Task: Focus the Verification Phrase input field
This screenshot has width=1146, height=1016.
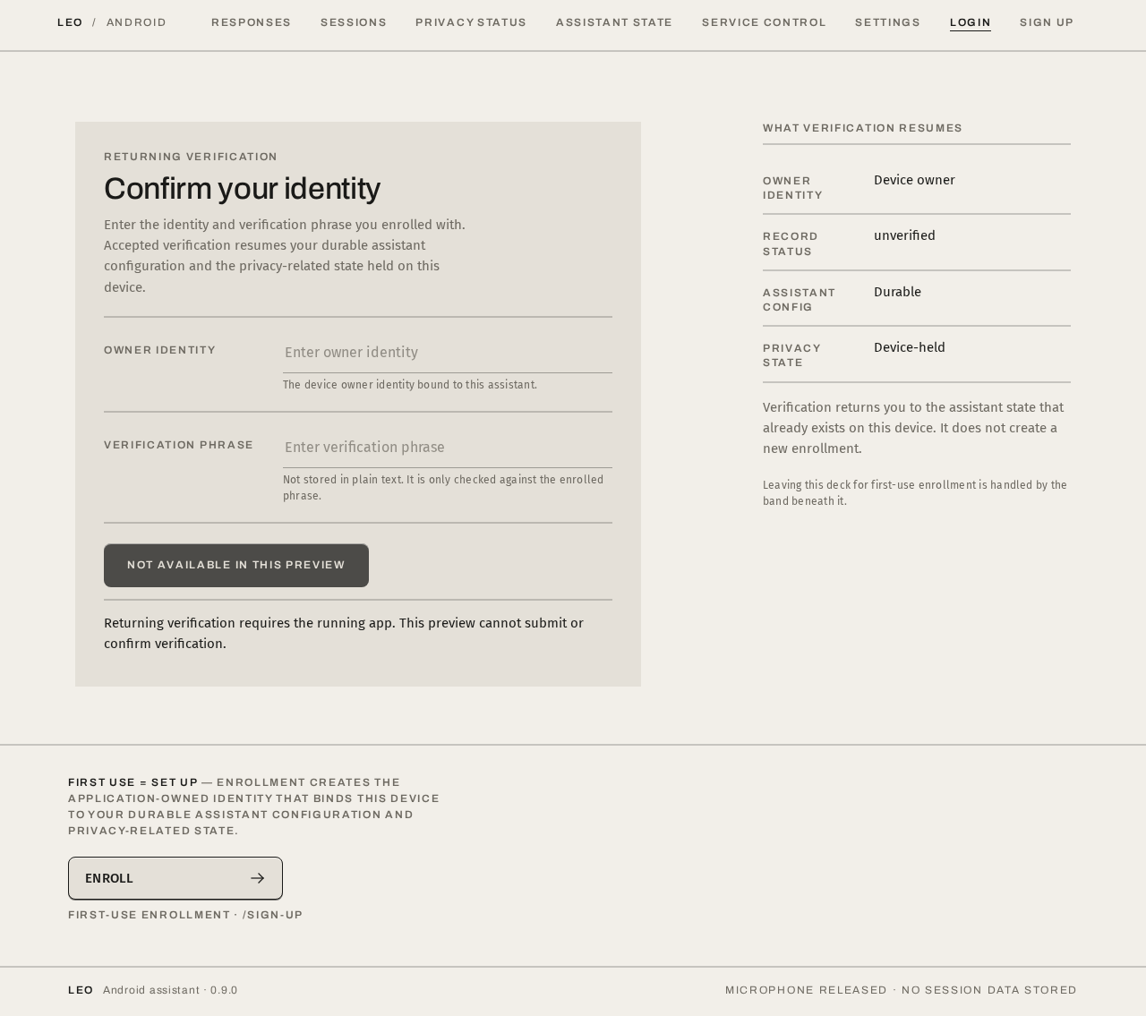Action: click(x=448, y=448)
